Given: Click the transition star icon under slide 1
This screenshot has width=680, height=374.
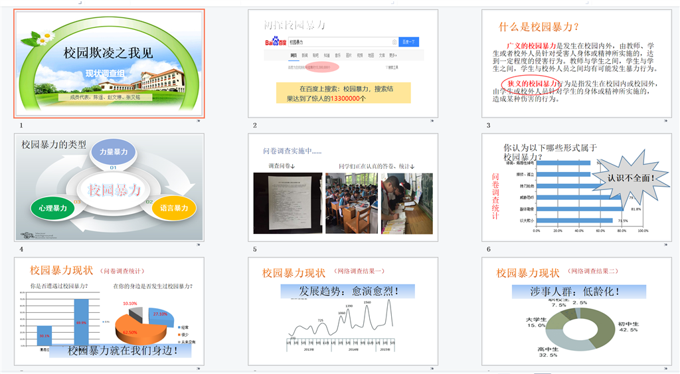Looking at the screenshot, I should coord(199,122).
